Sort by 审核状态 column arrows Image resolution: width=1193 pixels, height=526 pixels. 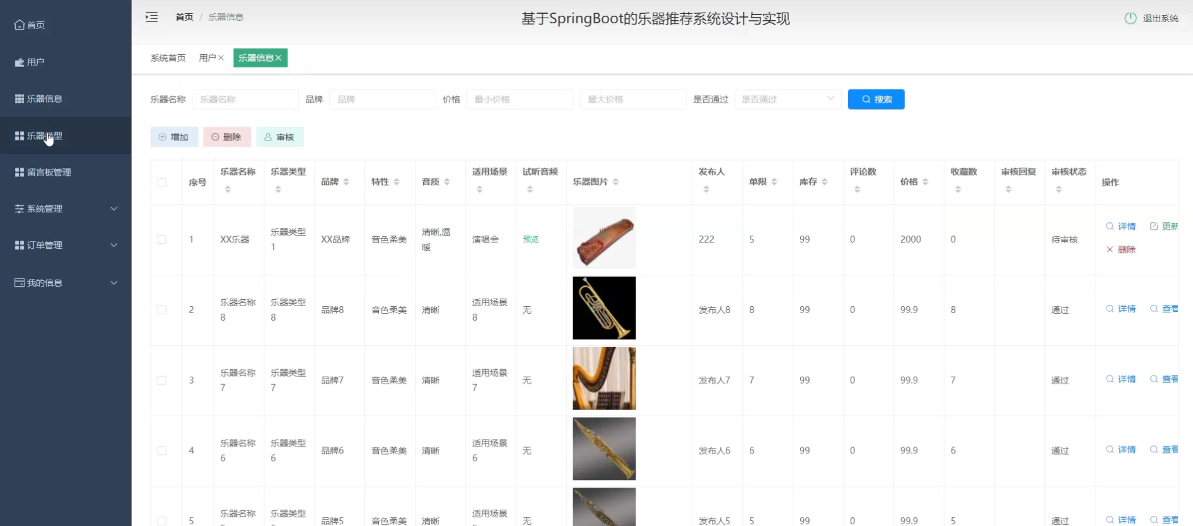pyautogui.click(x=1059, y=190)
